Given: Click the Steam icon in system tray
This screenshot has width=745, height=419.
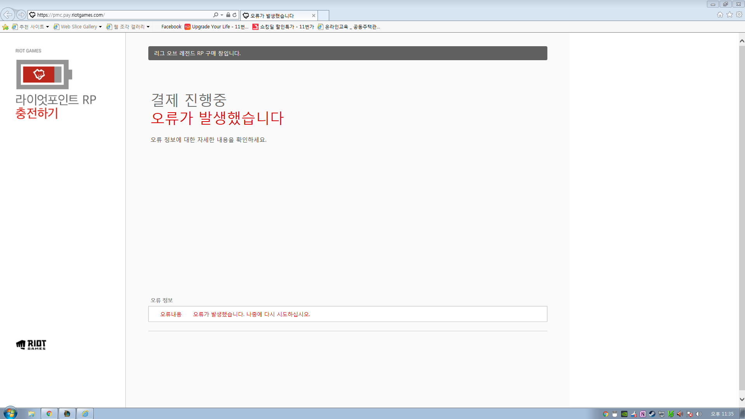Looking at the screenshot, I should (652, 414).
